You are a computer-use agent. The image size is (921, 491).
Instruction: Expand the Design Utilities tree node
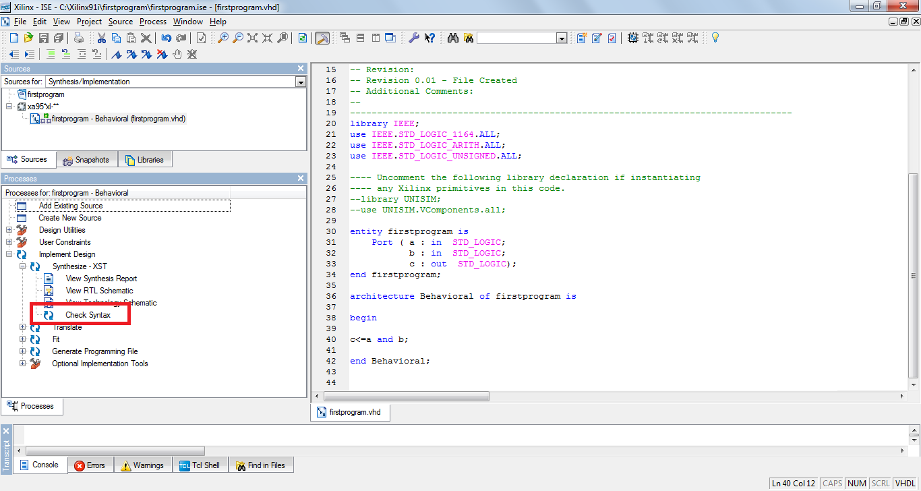point(9,230)
